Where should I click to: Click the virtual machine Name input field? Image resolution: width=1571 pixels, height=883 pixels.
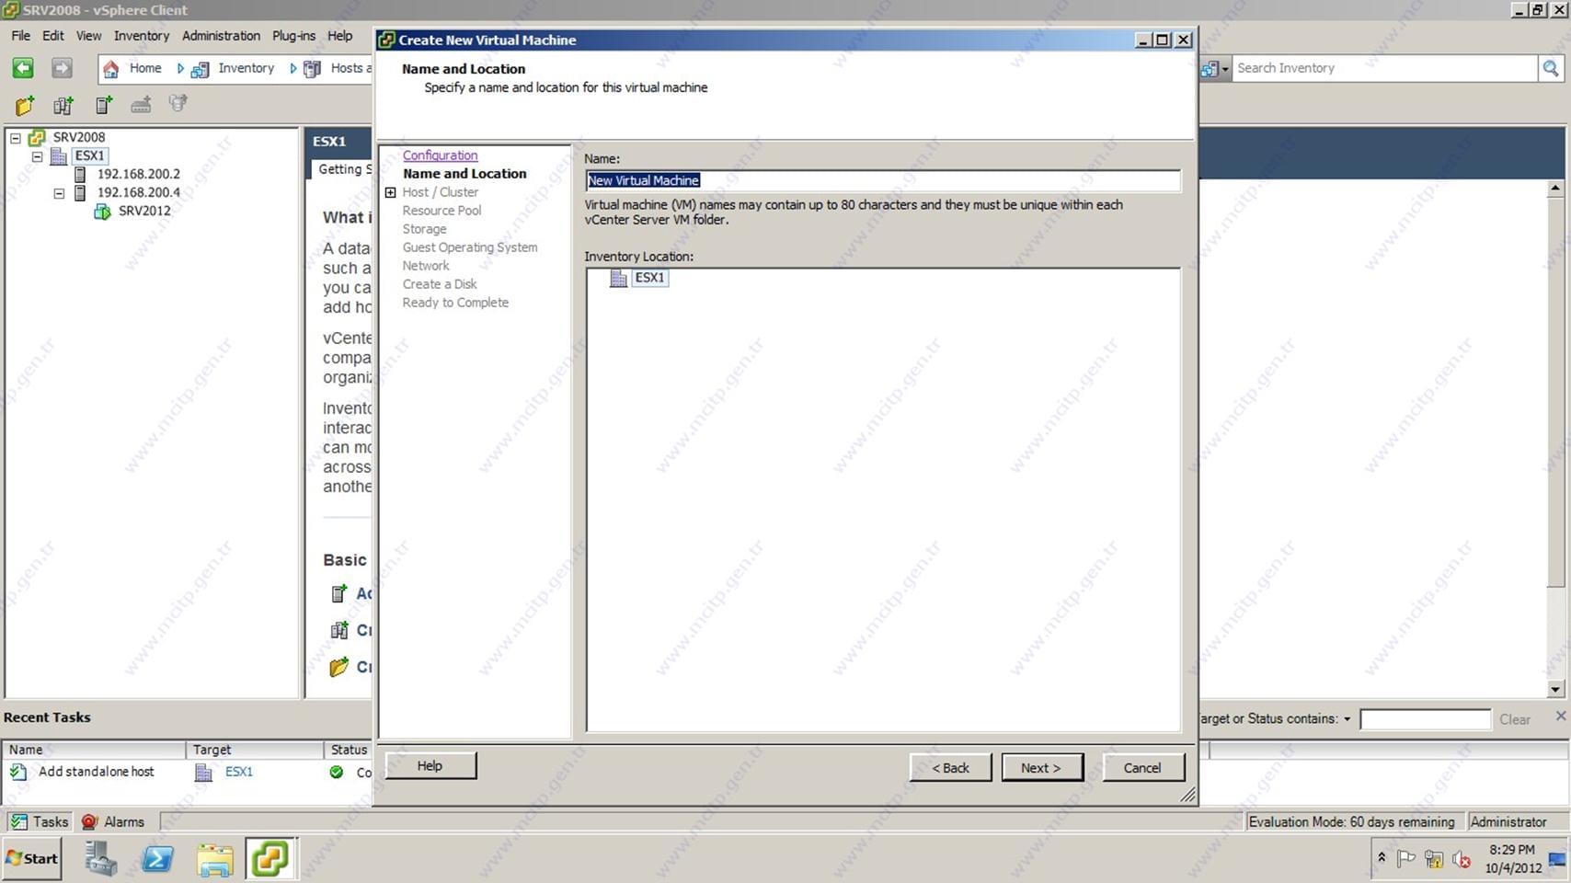pyautogui.click(x=883, y=180)
